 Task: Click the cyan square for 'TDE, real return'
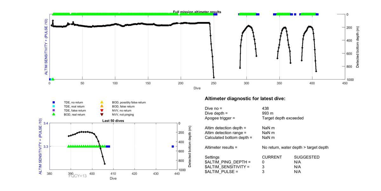tap(54, 106)
